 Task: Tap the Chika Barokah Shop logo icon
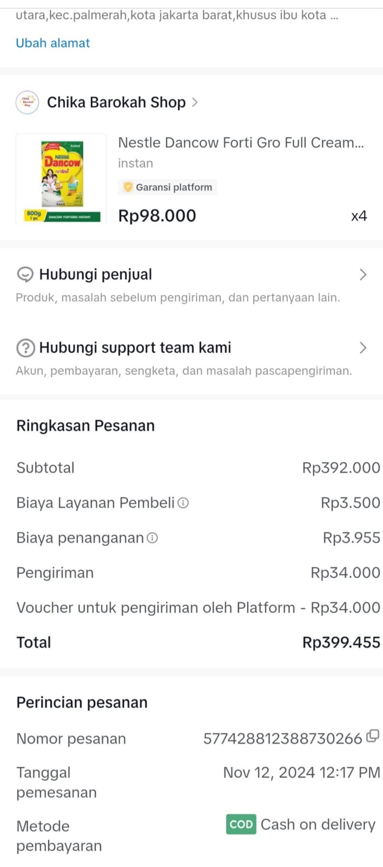[x=27, y=102]
